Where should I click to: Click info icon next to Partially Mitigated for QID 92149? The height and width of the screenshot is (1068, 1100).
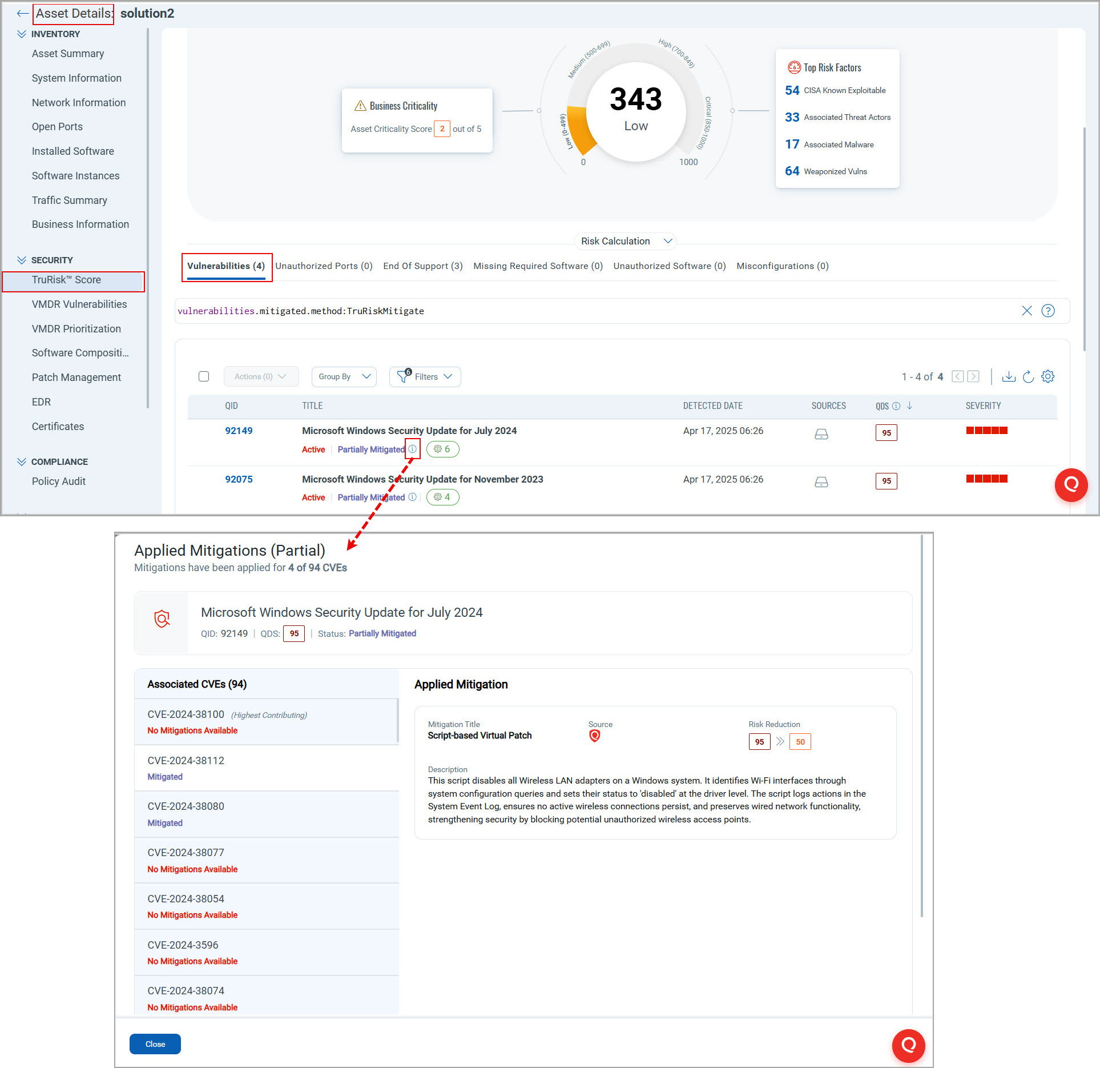412,449
